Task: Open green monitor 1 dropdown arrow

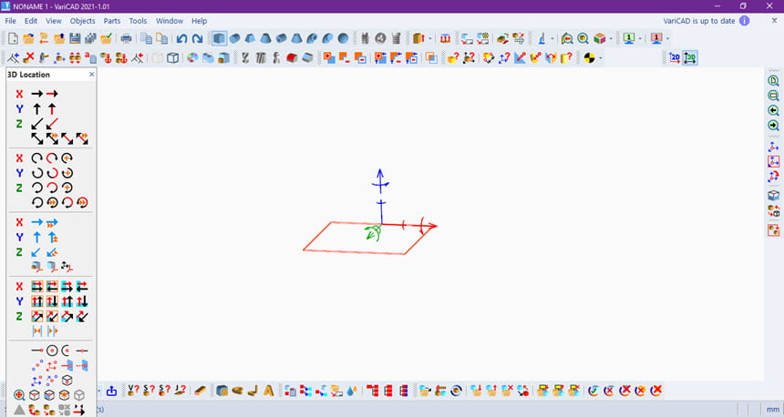Action: 640,38
